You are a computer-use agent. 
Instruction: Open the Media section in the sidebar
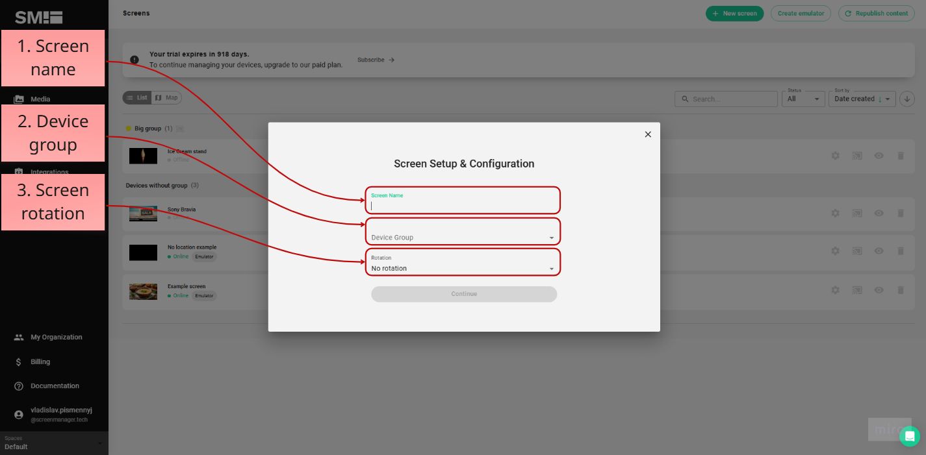[40, 99]
